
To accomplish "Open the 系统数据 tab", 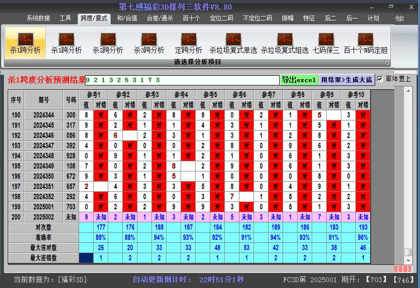I will (x=38, y=18).
